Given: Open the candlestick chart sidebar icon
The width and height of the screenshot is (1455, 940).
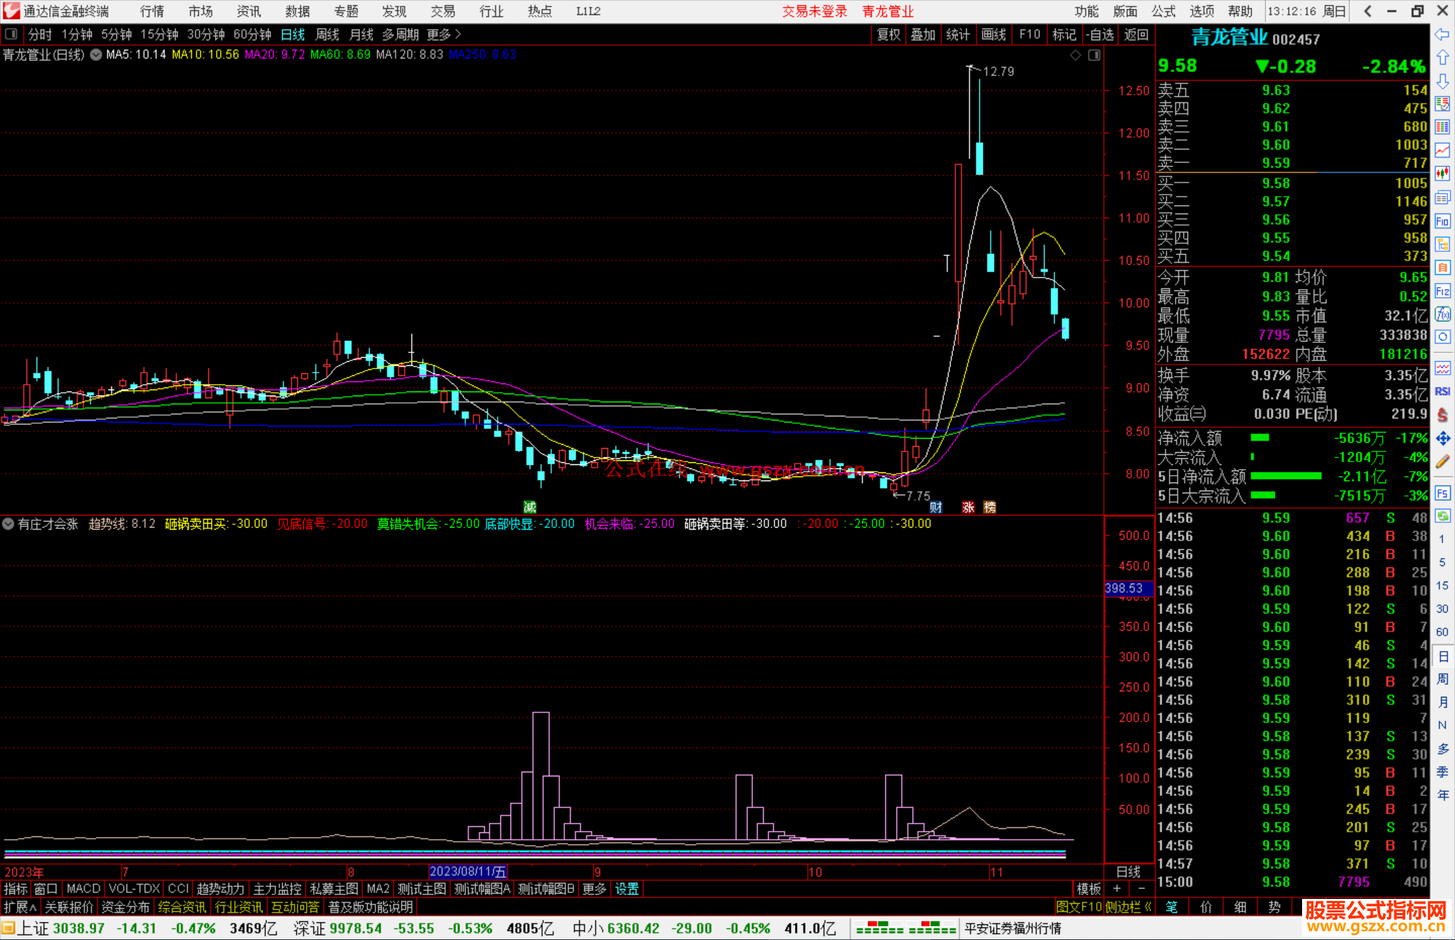Looking at the screenshot, I should tap(1442, 174).
